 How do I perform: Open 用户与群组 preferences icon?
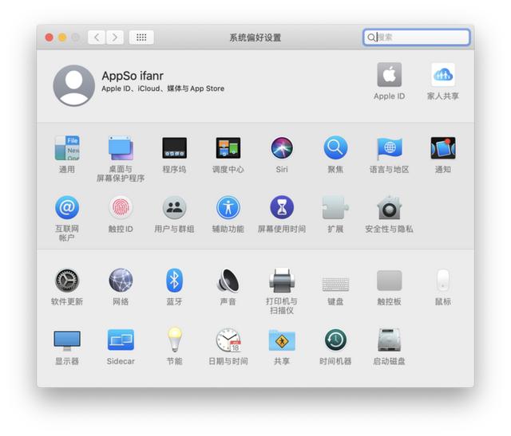pyautogui.click(x=174, y=207)
